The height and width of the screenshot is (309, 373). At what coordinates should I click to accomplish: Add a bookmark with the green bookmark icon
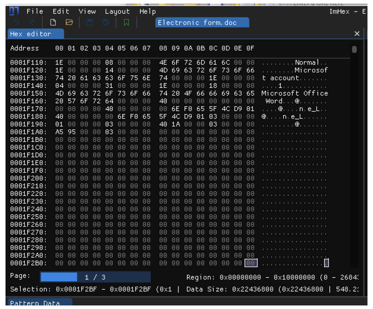126,22
